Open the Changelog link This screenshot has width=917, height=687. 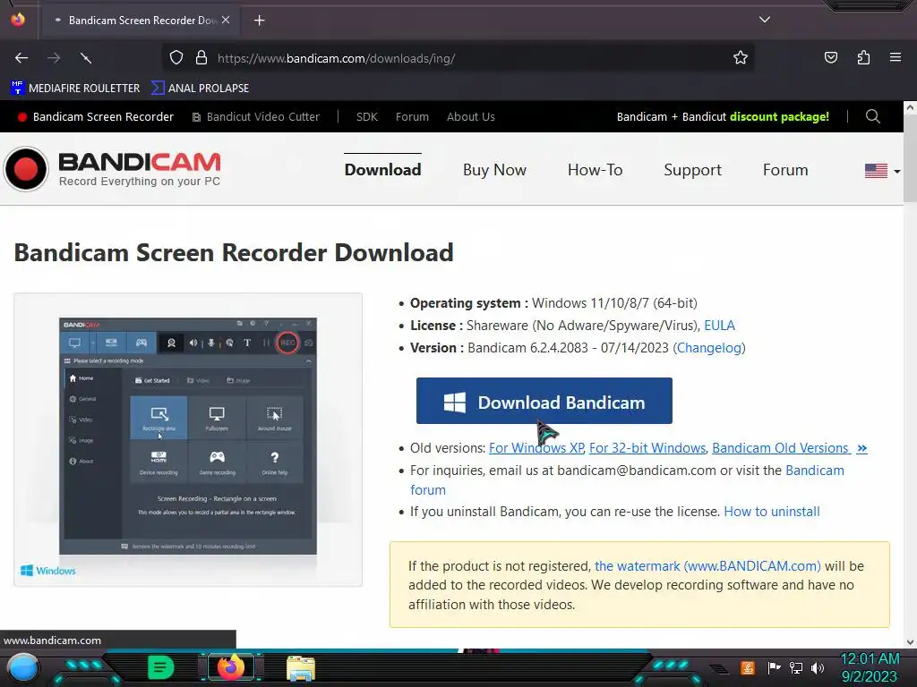709,348
